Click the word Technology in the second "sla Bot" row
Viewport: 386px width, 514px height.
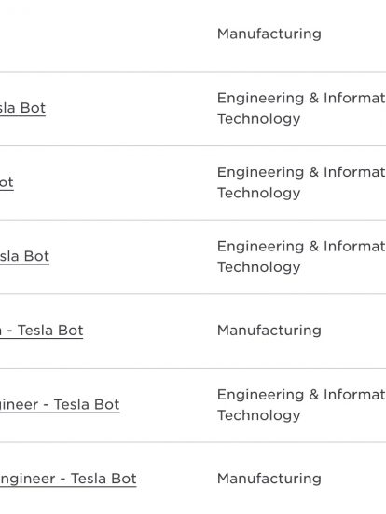coord(259,267)
